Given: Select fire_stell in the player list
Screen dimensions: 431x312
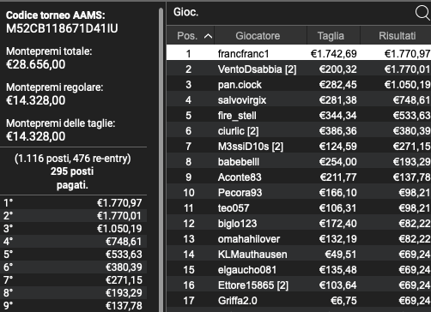Looking at the screenshot, I should [x=299, y=116].
